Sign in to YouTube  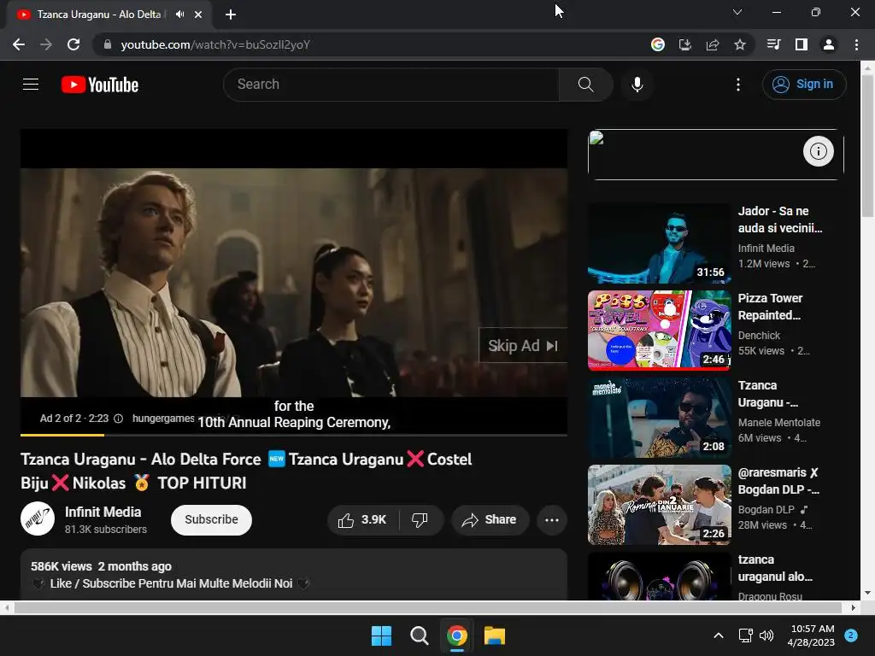coord(803,85)
